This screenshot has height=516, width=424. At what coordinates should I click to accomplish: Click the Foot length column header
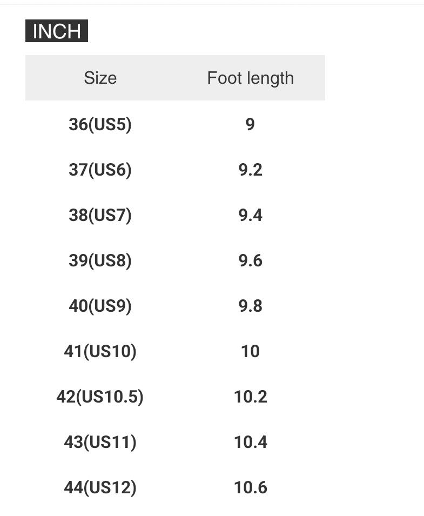coord(251,78)
